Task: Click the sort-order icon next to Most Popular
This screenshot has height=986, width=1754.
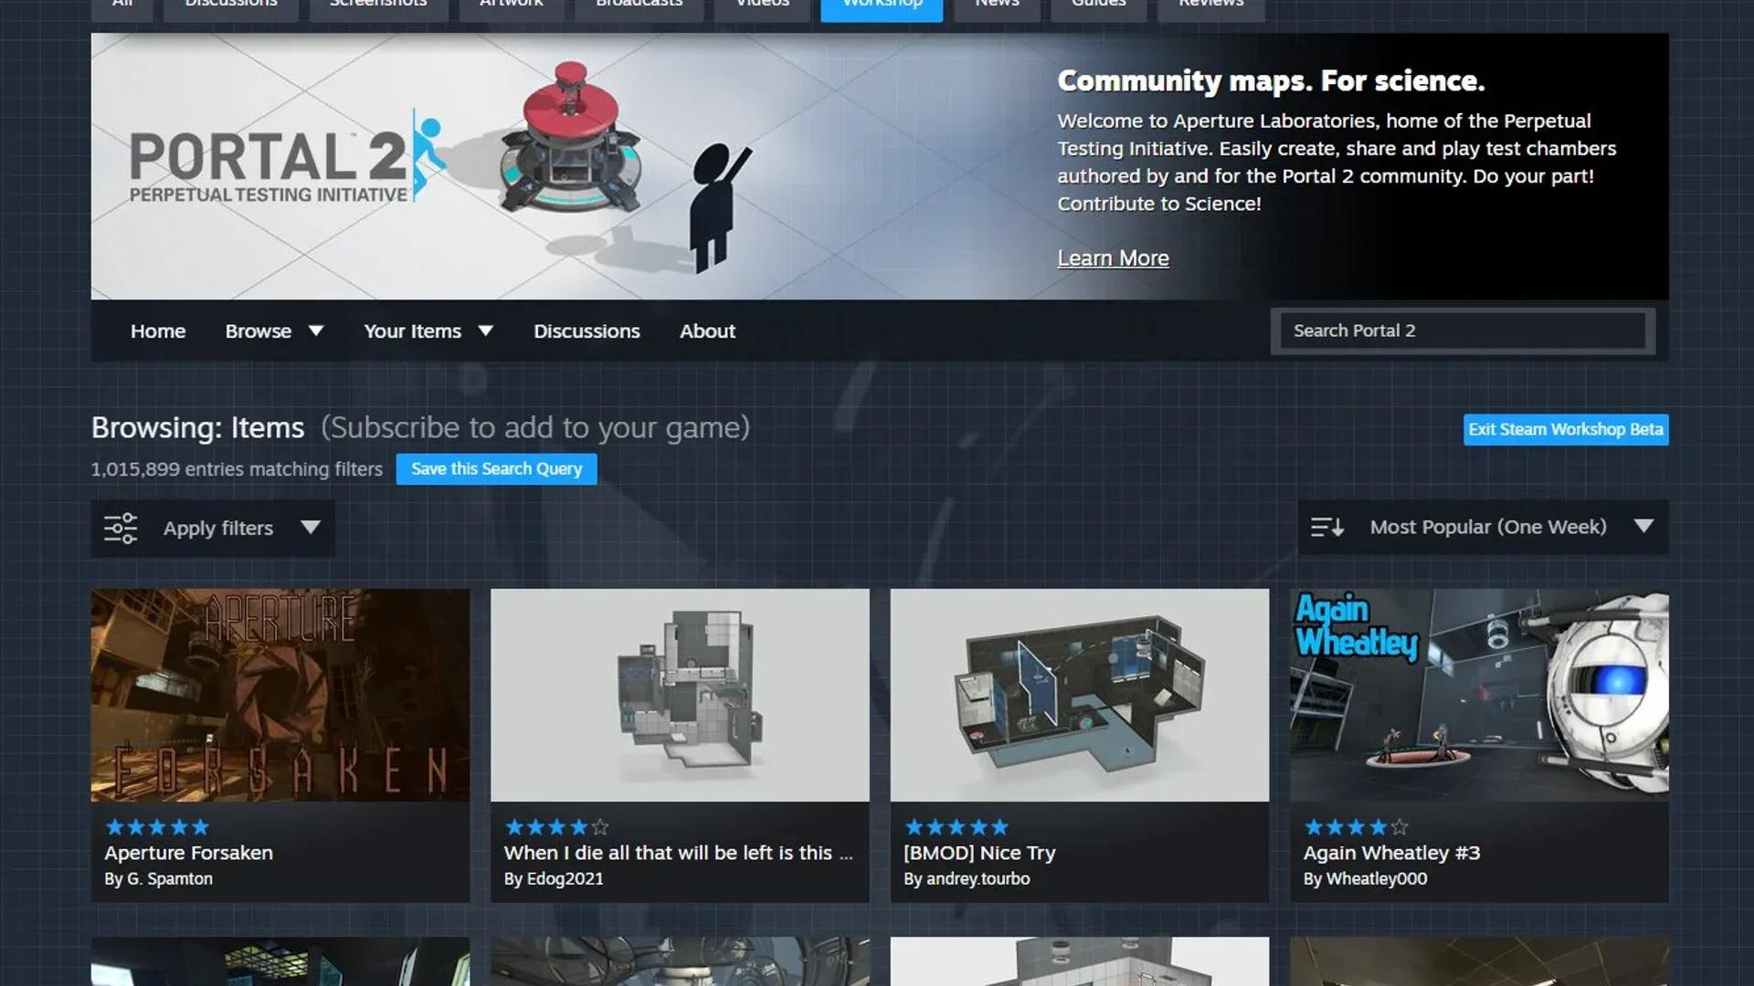Action: pos(1326,527)
